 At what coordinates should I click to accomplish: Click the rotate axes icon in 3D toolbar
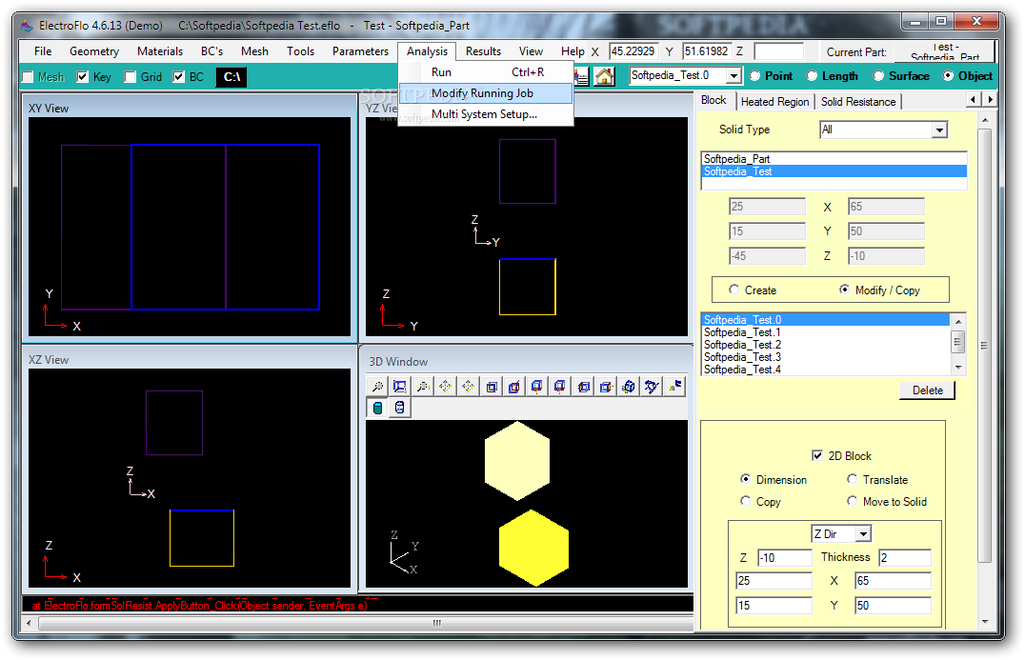[652, 387]
